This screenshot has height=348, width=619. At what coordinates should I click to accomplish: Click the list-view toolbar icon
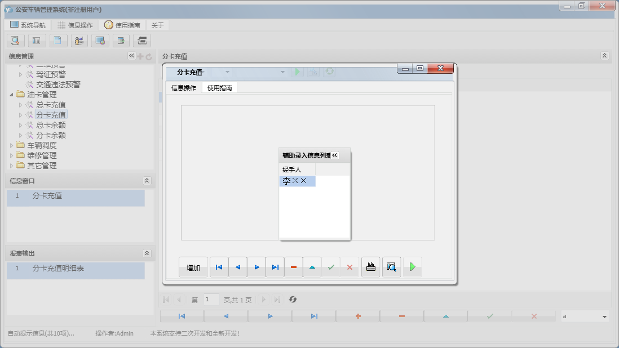[x=36, y=41]
